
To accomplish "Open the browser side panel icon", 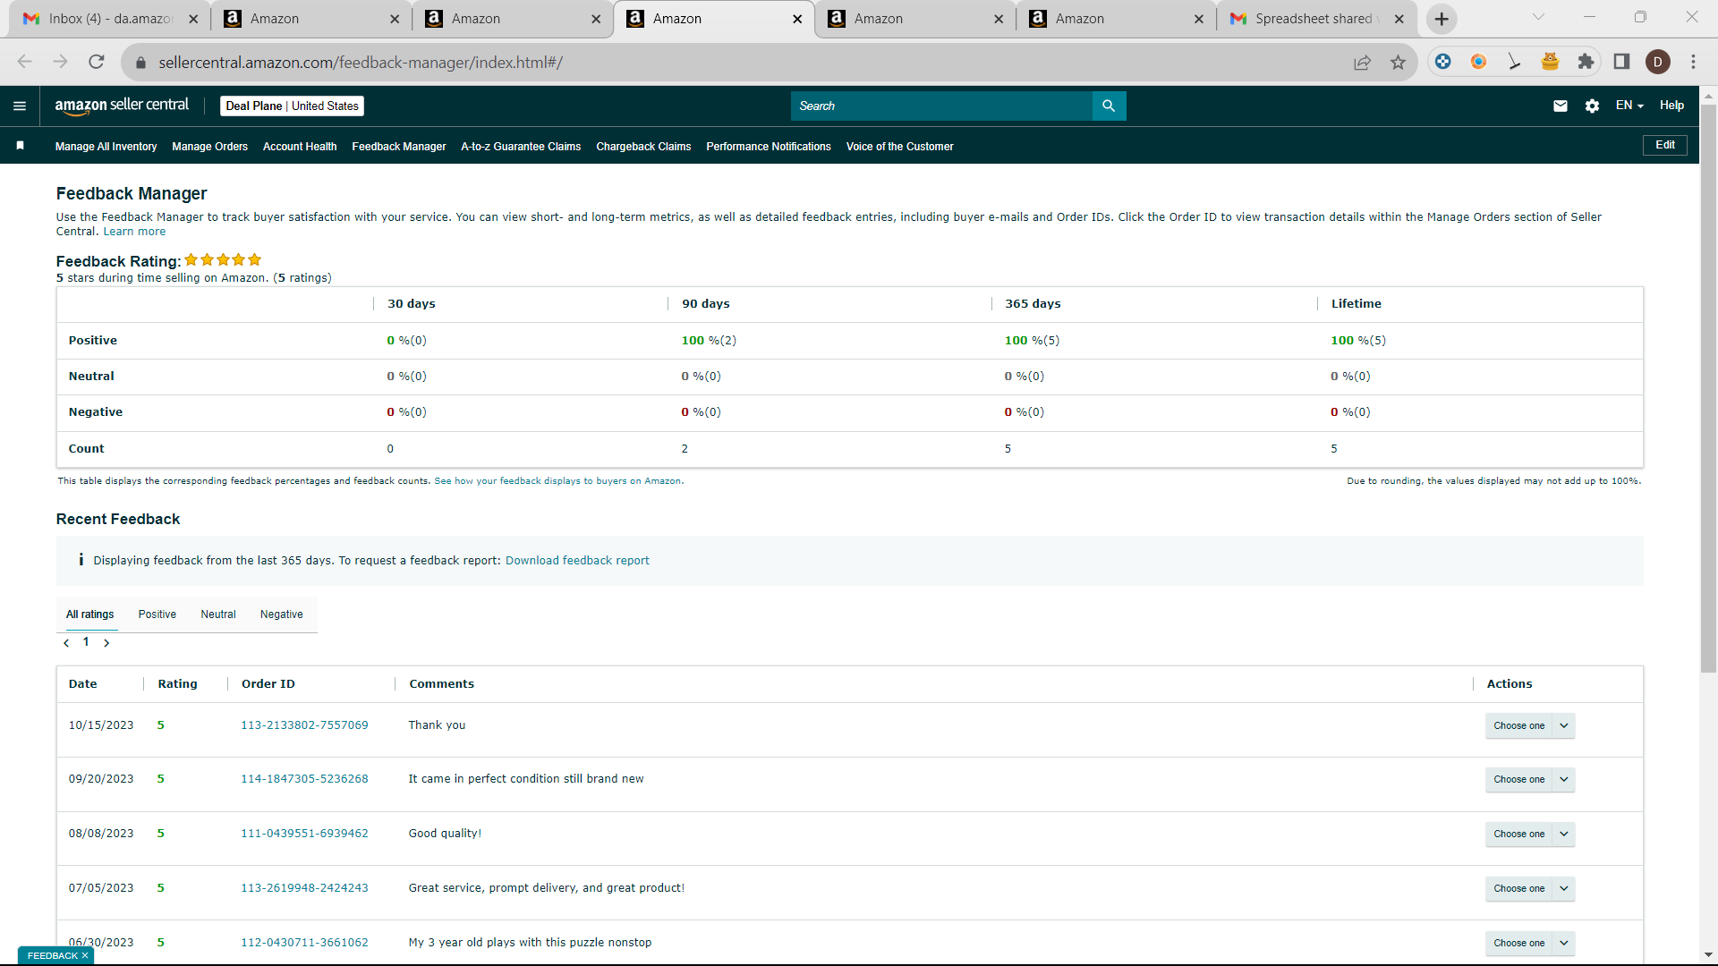I will click(1621, 62).
